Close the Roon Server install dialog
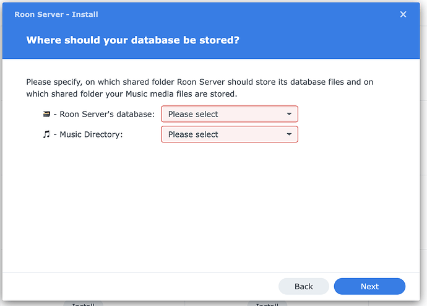Viewport: 427px width, 306px height. tap(403, 14)
